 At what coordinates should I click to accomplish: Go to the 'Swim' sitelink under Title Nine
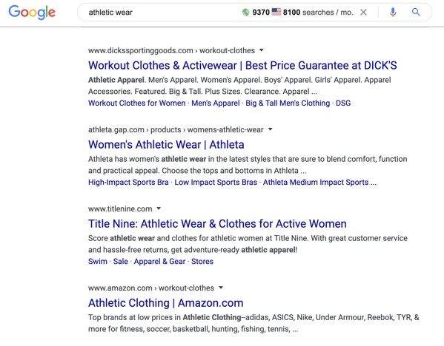tap(98, 261)
